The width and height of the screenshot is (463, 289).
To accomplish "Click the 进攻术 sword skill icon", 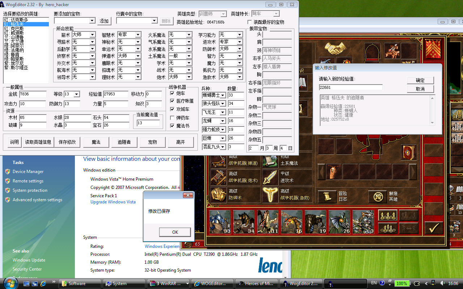I will [270, 177].
